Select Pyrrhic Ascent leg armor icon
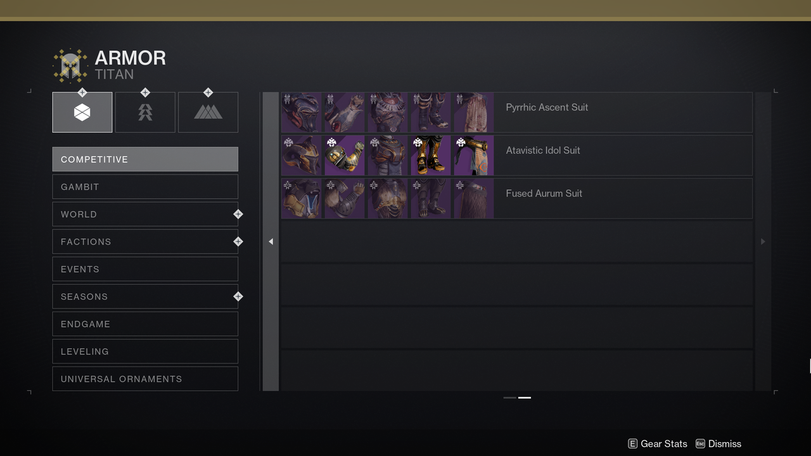811x456 pixels. [431, 112]
